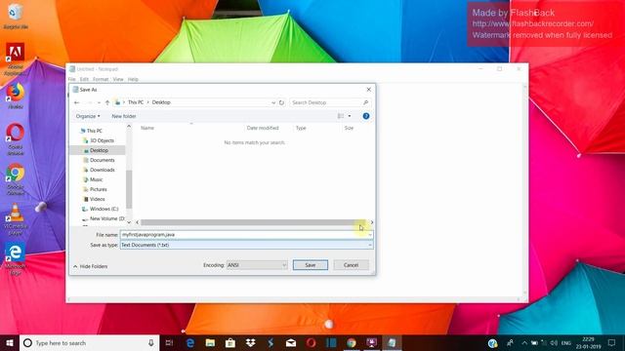Open the Recycle Bin desktop icon
The image size is (625, 351).
(x=16, y=17)
